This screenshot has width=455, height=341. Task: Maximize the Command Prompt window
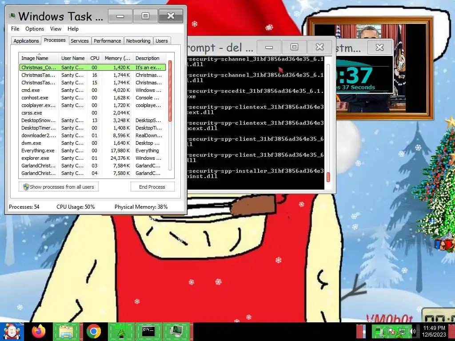pos(294,47)
